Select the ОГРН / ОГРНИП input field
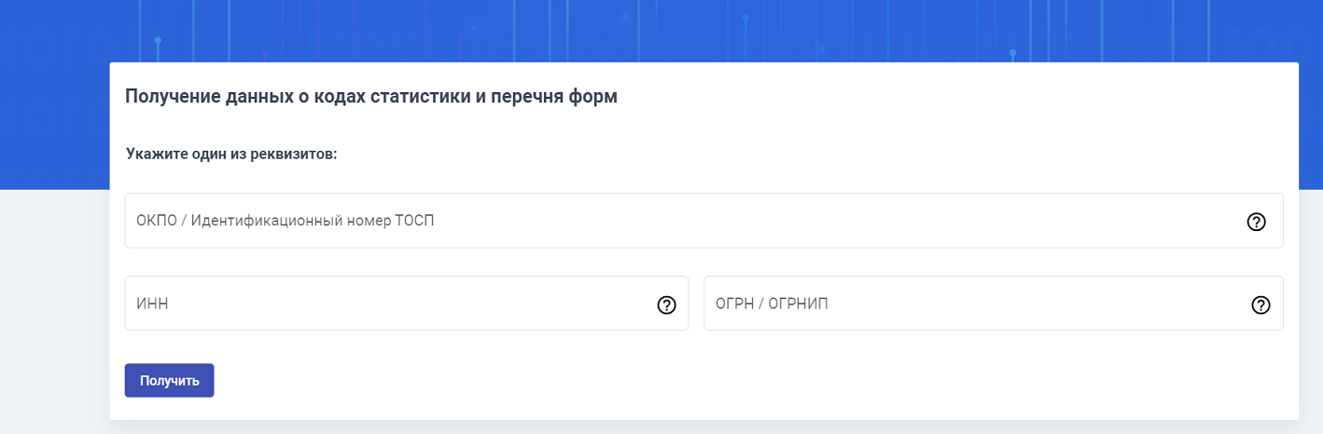1323x434 pixels. (994, 303)
